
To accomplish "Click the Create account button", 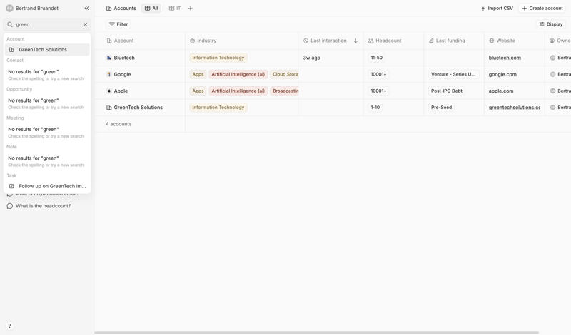I will pyautogui.click(x=542, y=9).
